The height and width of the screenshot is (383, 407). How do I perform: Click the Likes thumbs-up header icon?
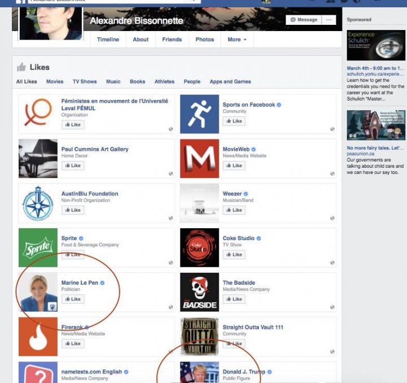(x=21, y=67)
